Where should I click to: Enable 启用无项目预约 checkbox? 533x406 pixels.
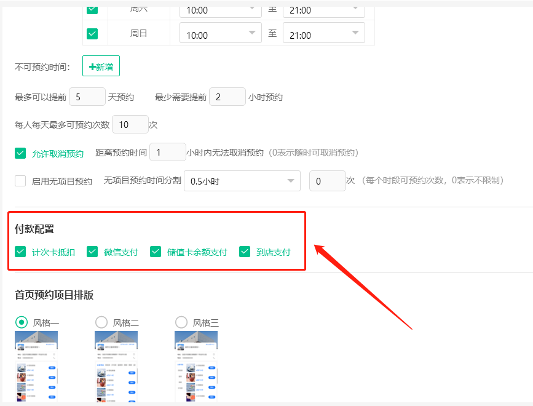[x=20, y=180]
